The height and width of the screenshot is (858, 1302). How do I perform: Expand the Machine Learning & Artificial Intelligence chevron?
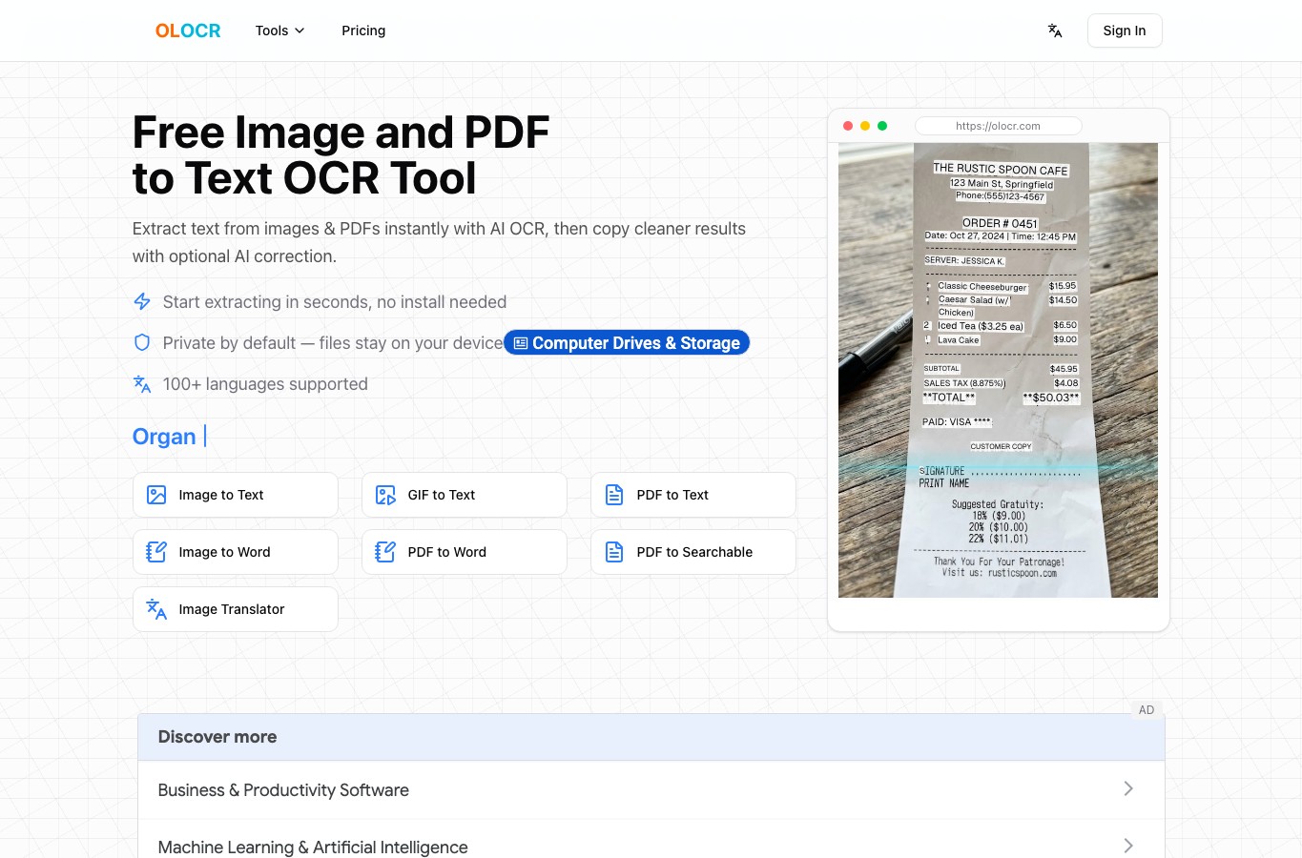click(x=1128, y=846)
